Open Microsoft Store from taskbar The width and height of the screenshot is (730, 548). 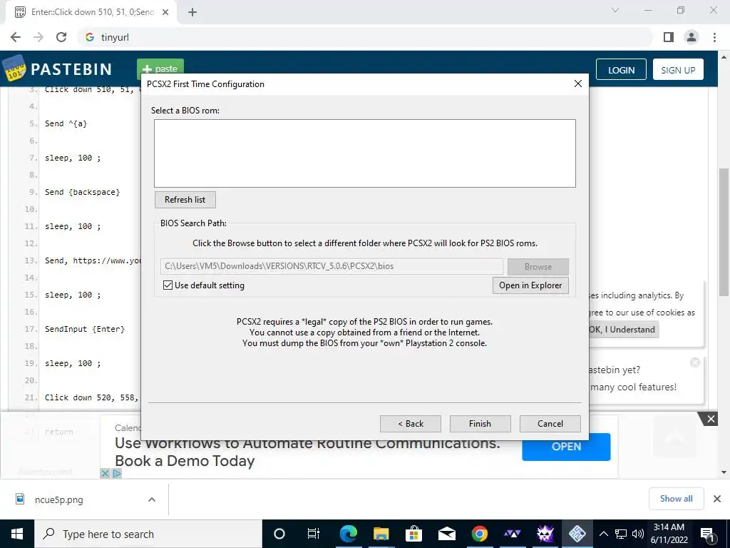coord(413,534)
